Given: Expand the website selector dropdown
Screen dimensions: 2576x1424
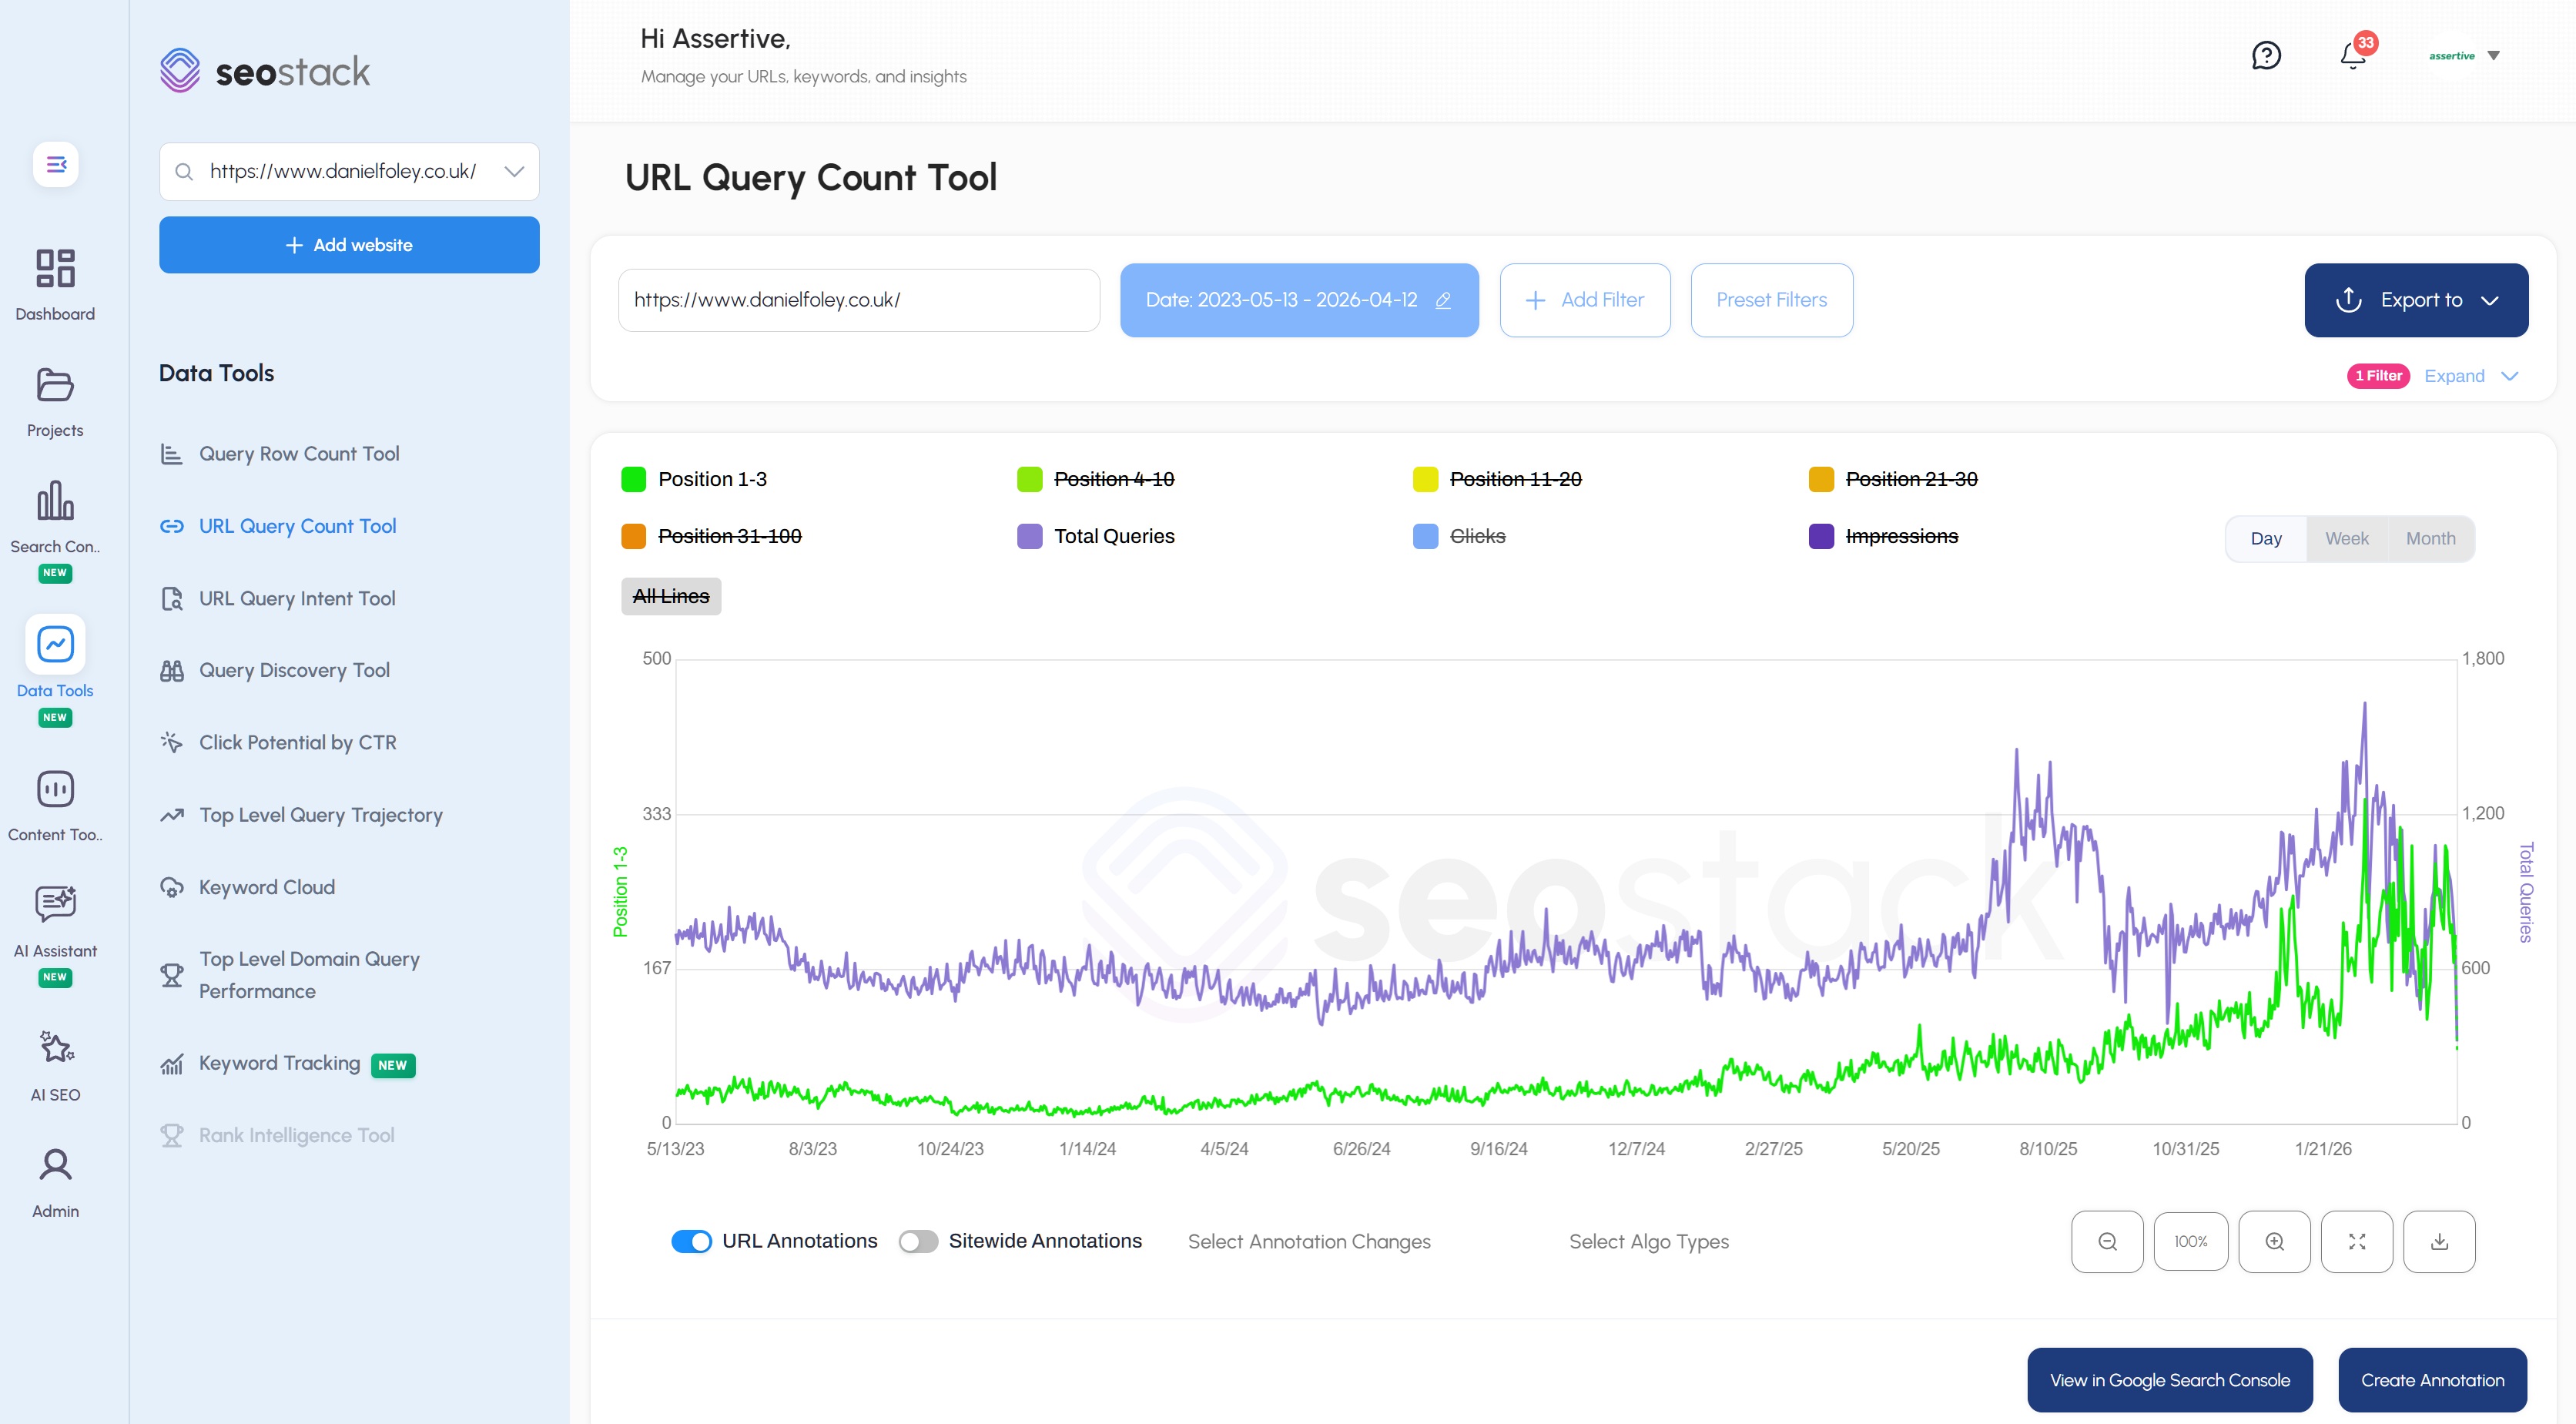Looking at the screenshot, I should point(514,171).
